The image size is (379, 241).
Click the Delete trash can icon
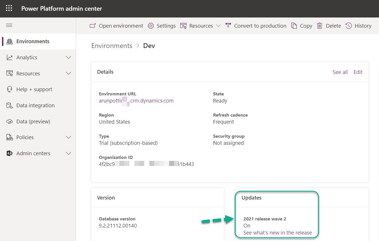coord(320,26)
